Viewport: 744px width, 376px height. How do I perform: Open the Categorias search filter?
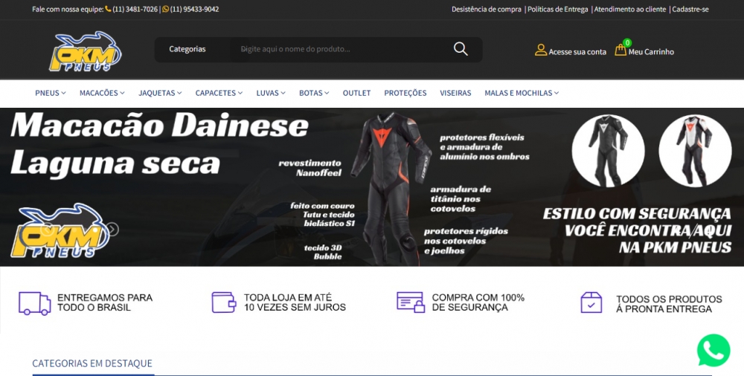pos(187,49)
